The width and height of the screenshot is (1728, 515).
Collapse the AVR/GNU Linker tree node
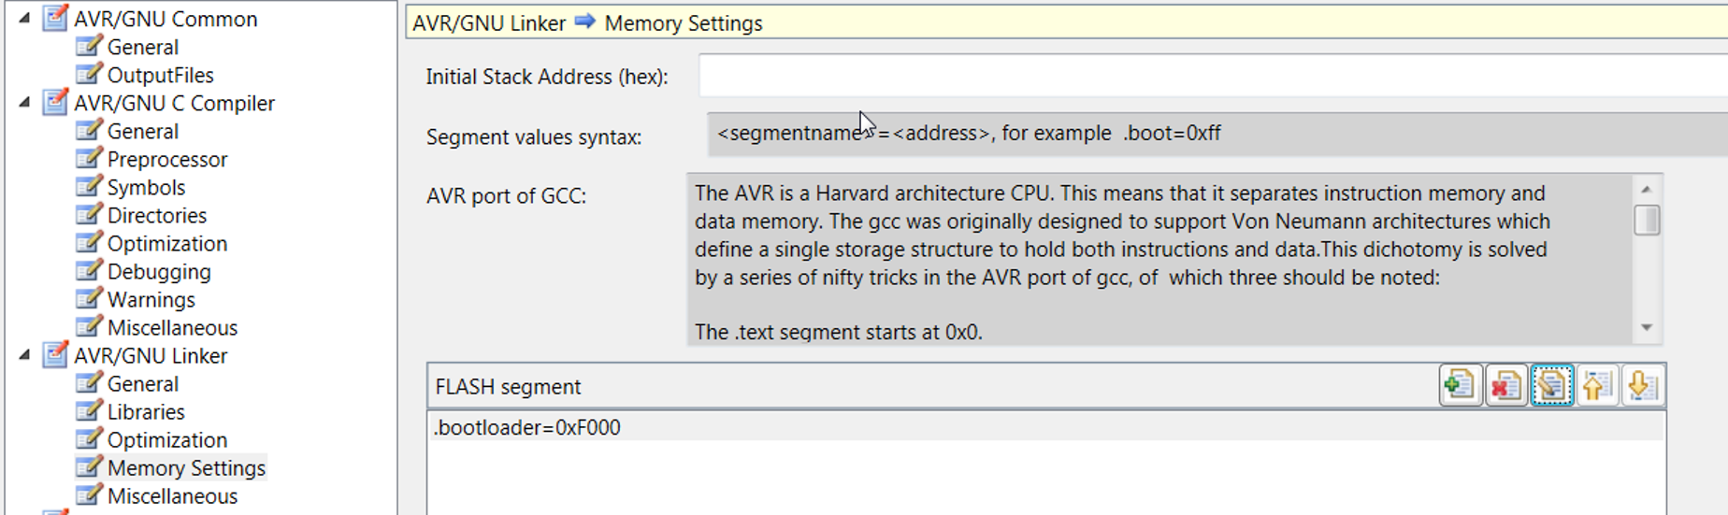coord(24,354)
